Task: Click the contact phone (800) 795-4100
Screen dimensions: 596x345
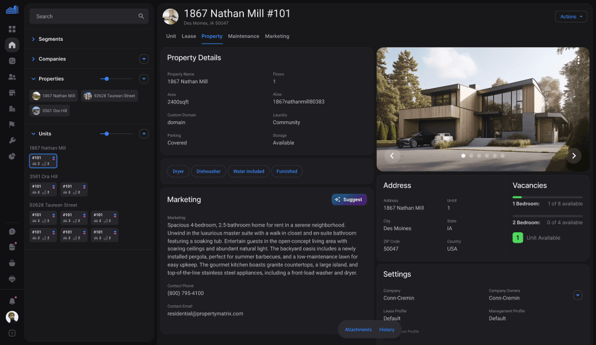Action: tap(185, 293)
